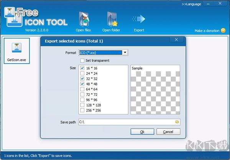Close the Export selected icons dialog
The height and width of the screenshot is (160, 230).
176,40
